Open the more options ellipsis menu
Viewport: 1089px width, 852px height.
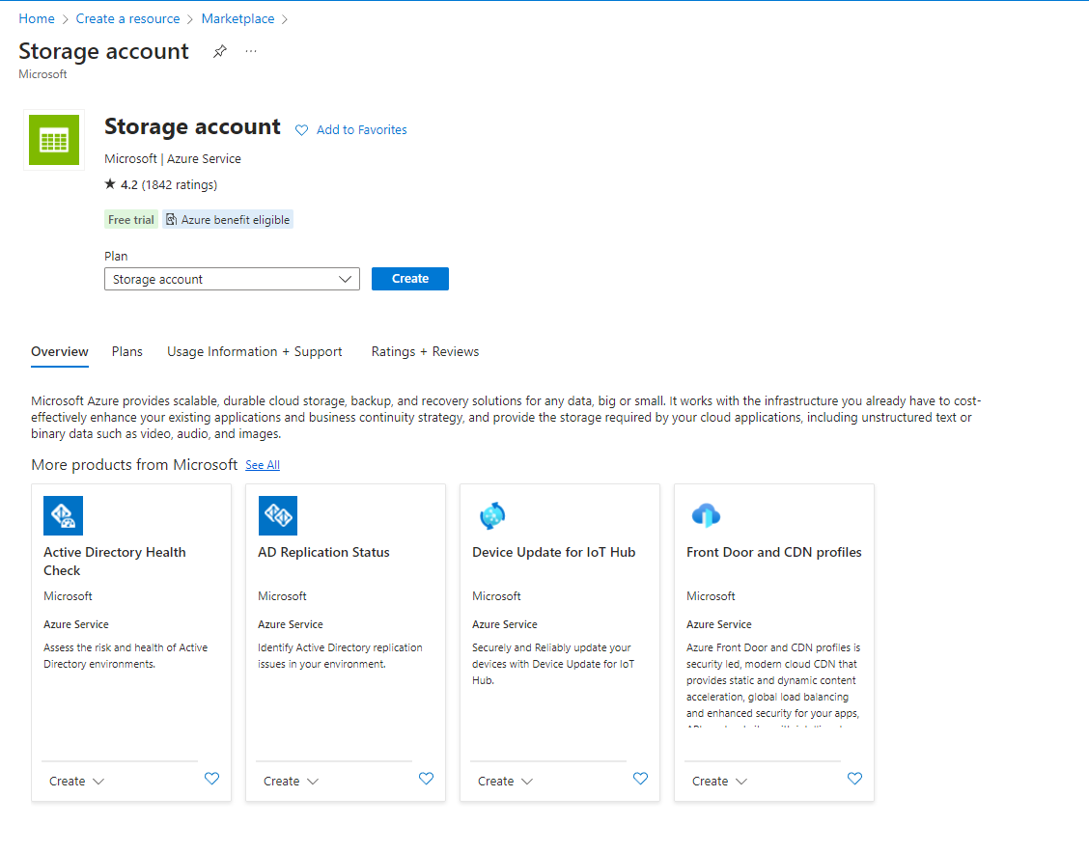(x=251, y=51)
